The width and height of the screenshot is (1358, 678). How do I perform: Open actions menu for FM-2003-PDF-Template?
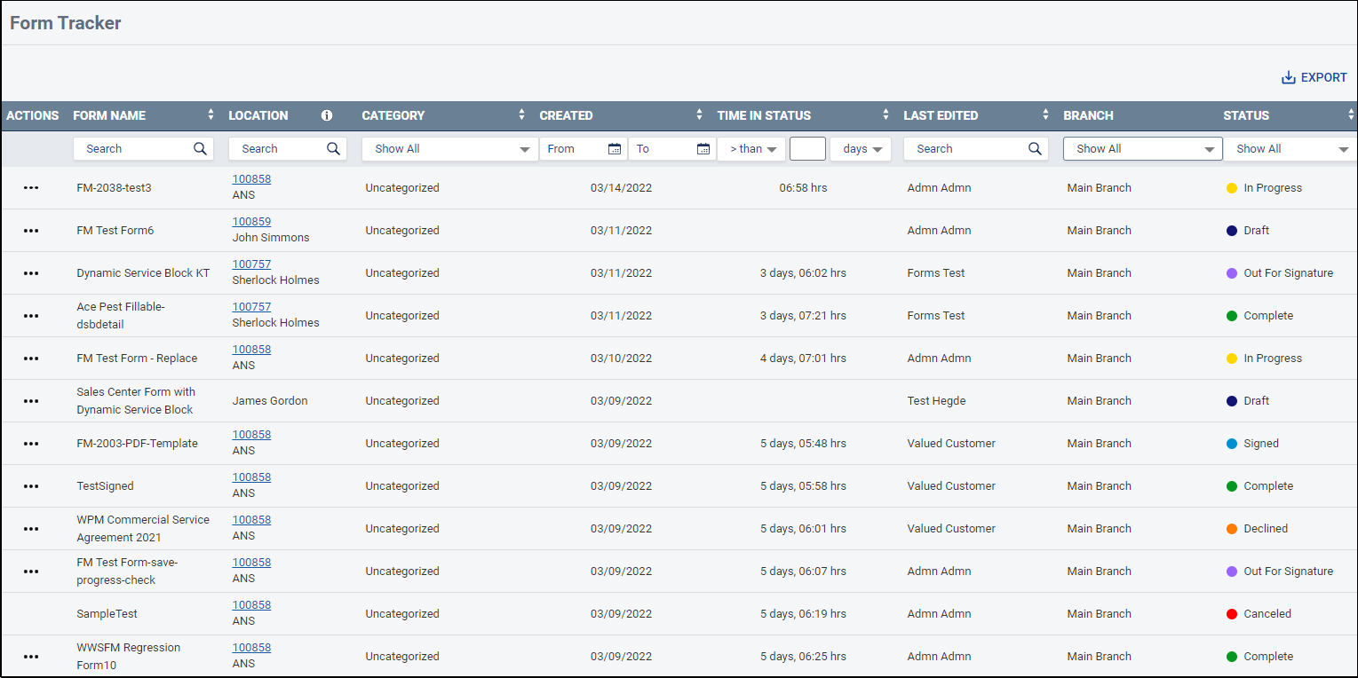[31, 444]
